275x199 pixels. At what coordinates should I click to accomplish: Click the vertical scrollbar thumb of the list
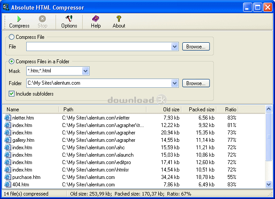click(x=268, y=137)
